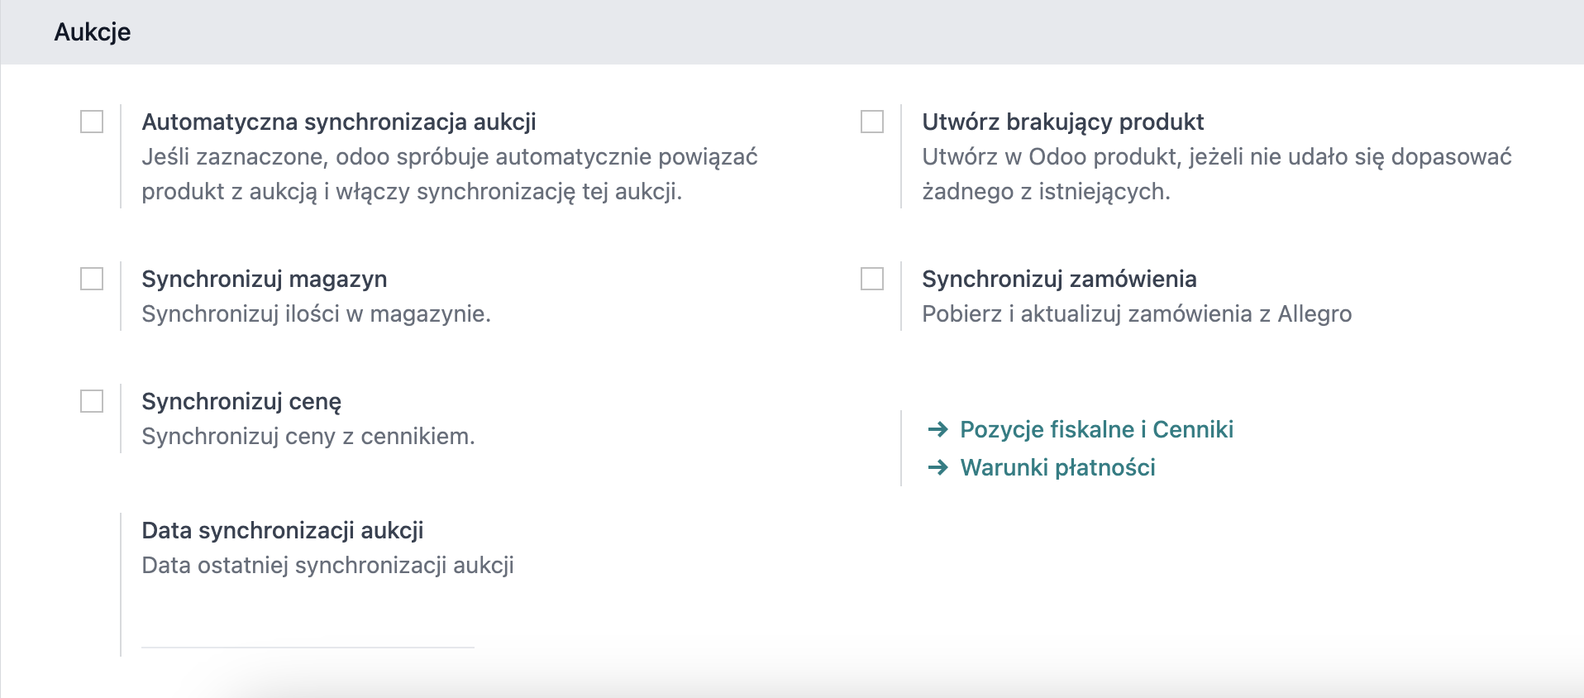This screenshot has width=1584, height=698.
Task: Tick the Utwórz brakujący produkt checkbox
Action: [872, 122]
